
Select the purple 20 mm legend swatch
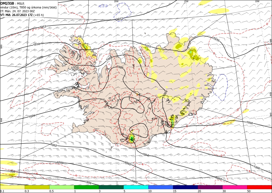pyautogui.click(x=210, y=187)
